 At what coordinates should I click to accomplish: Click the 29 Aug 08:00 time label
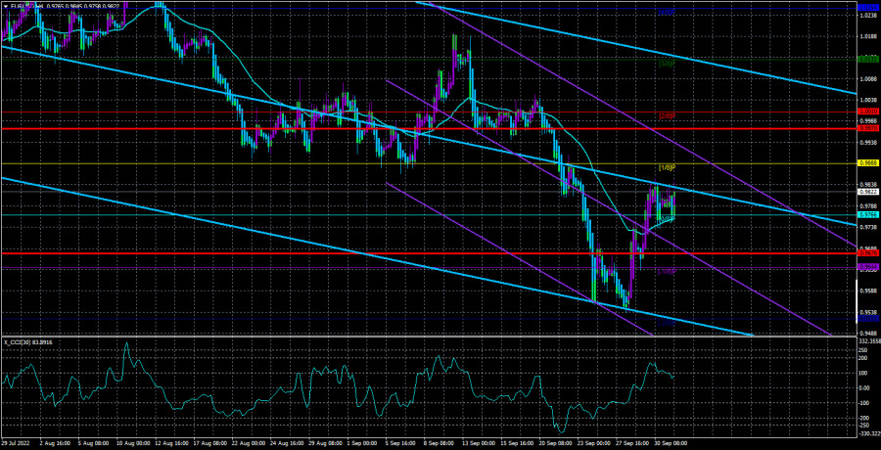coord(325,444)
